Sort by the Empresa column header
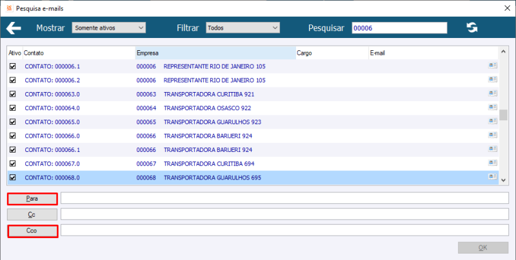The image size is (516, 260). [215, 53]
